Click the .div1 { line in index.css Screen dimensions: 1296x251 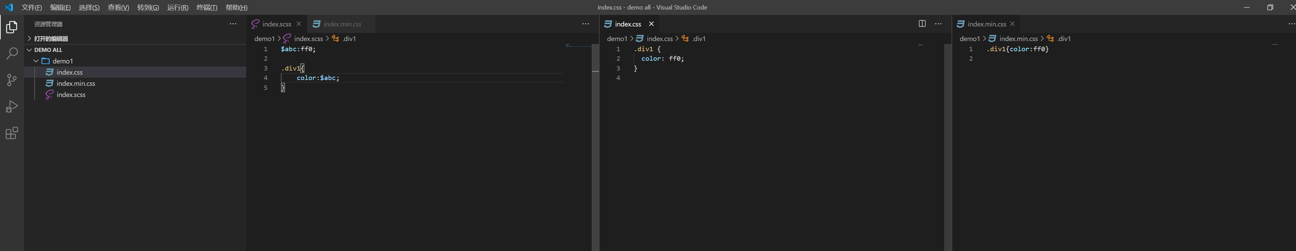pos(647,49)
